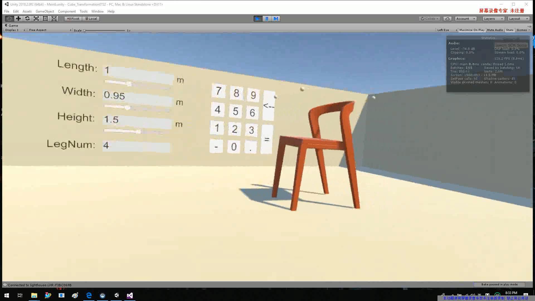Select the Hand tool

(9, 19)
